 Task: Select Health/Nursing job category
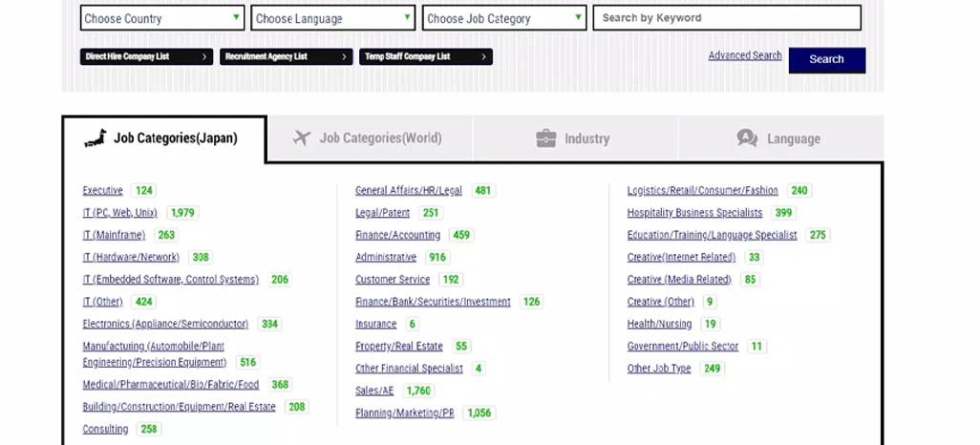(x=659, y=325)
